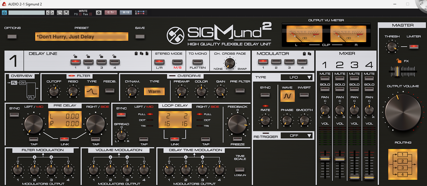This screenshot has width=427, height=186.
Task: Paste delay line settings clipboard icon
Action: point(136,53)
